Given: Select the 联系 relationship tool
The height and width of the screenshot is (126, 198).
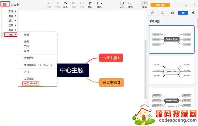Looking at the screenshot, I should [65, 5].
